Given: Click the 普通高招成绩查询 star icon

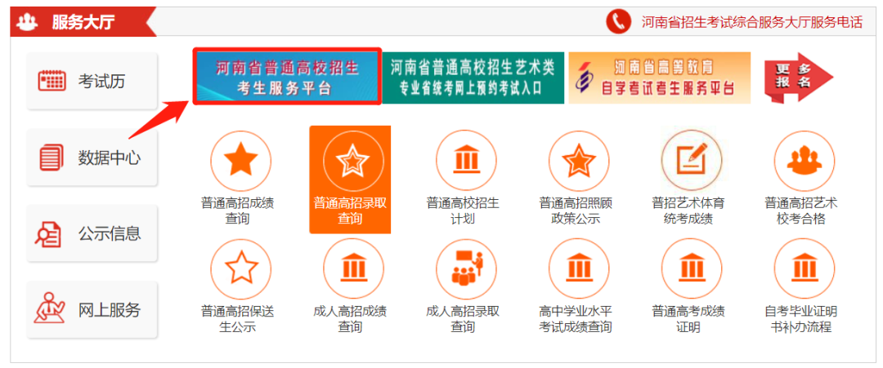Looking at the screenshot, I should [x=240, y=161].
